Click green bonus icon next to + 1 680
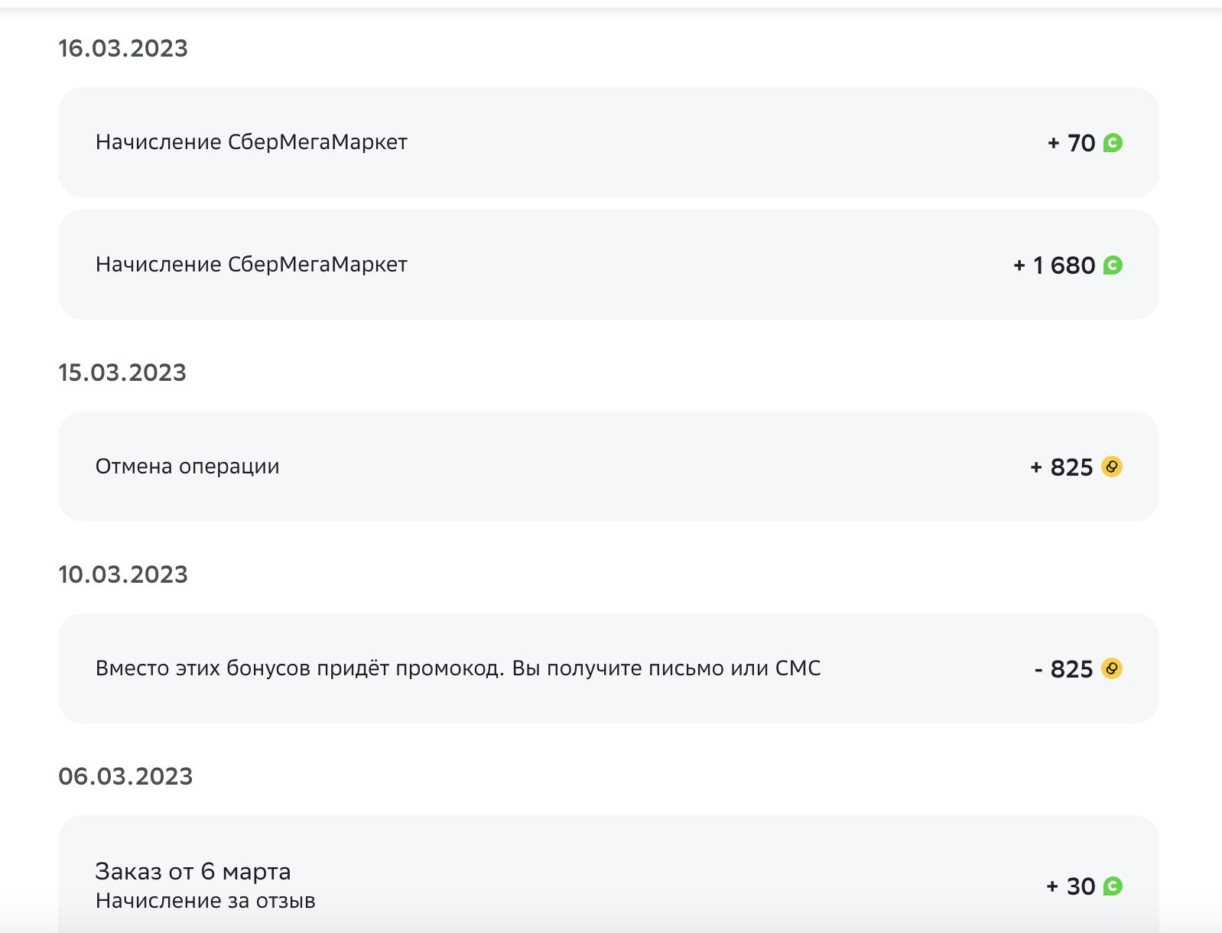The image size is (1222, 933). coord(1113,265)
